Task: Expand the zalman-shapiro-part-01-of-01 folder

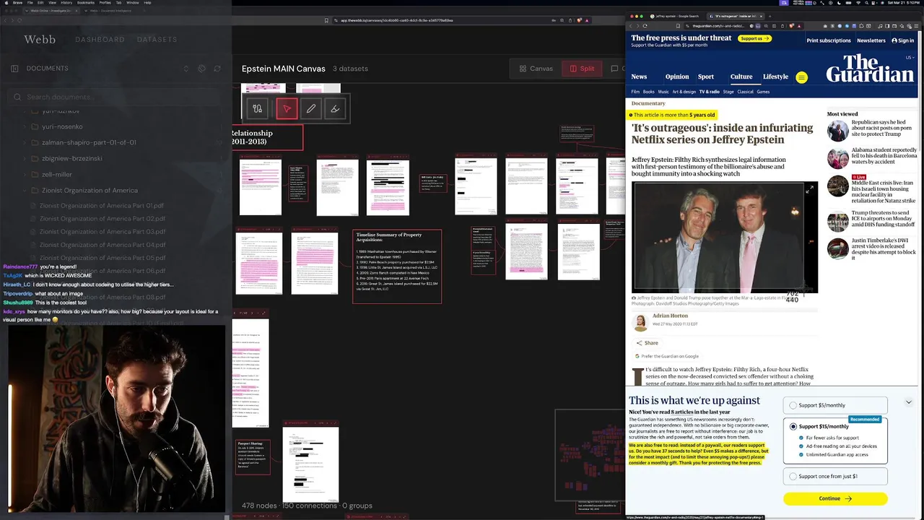Action: click(89, 142)
